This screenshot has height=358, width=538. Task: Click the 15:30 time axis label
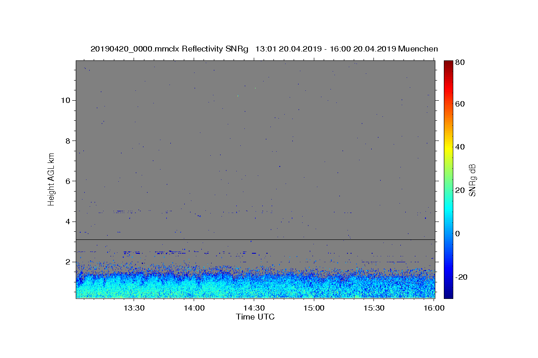tap(374, 308)
